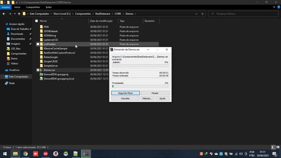The image size is (281, 158).
Task: Open the Método... button
Action: click(x=148, y=98)
